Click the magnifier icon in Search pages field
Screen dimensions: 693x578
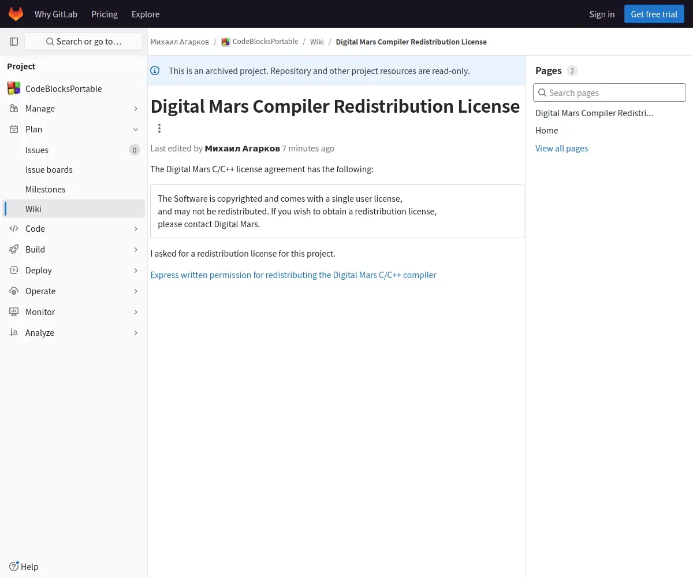pyautogui.click(x=542, y=92)
